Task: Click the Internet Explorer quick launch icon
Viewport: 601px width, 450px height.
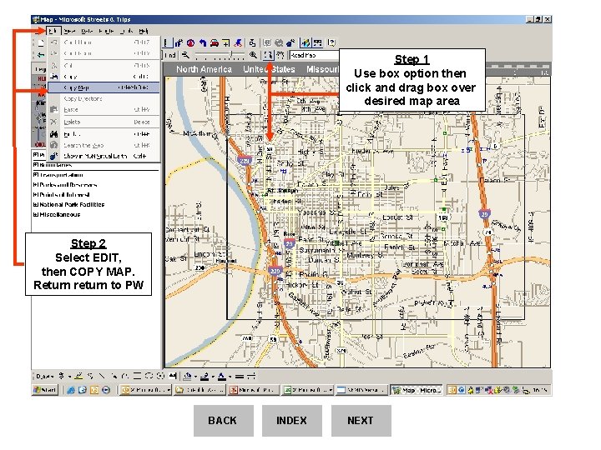Action: pos(71,390)
